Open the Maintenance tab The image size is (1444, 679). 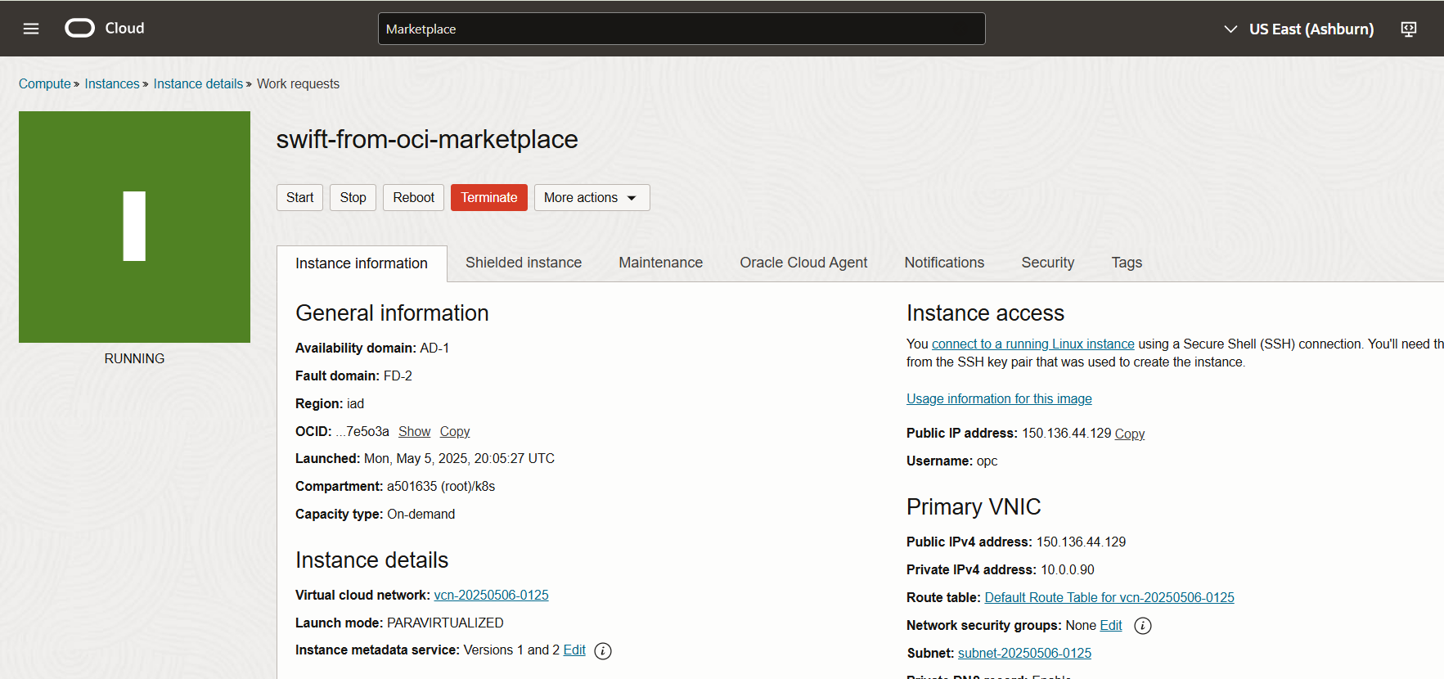coord(660,263)
